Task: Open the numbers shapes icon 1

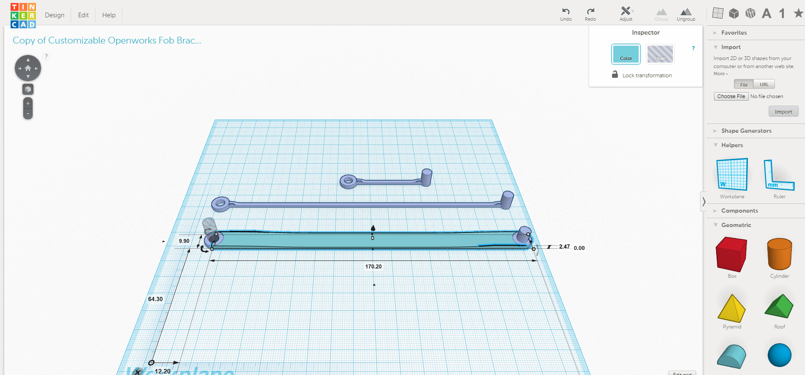Action: tap(782, 14)
